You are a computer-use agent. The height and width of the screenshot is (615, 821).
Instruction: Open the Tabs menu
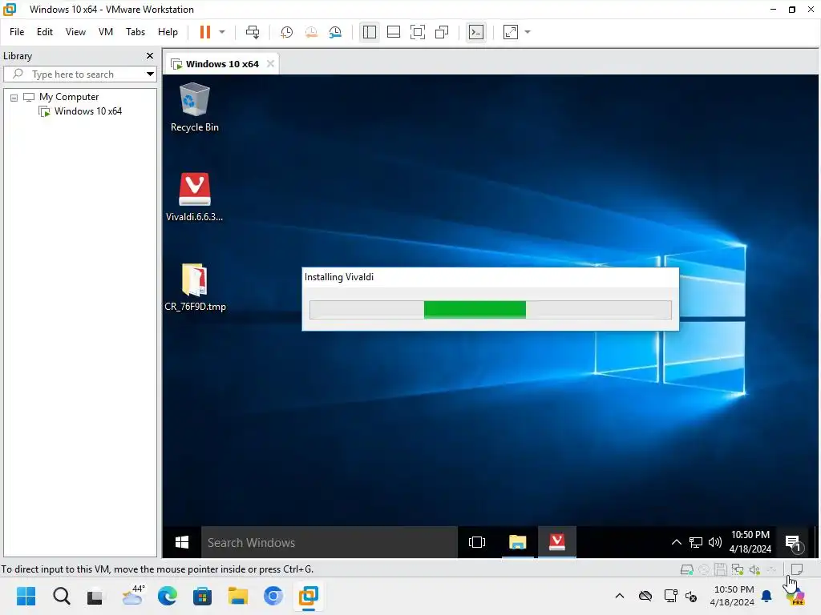click(x=135, y=32)
